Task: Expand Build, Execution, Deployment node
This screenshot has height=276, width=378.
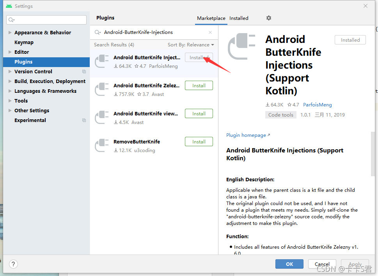Action: [10, 81]
